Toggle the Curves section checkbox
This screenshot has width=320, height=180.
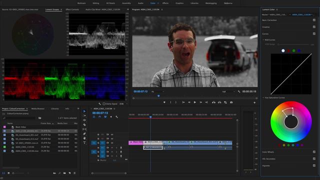[314, 33]
